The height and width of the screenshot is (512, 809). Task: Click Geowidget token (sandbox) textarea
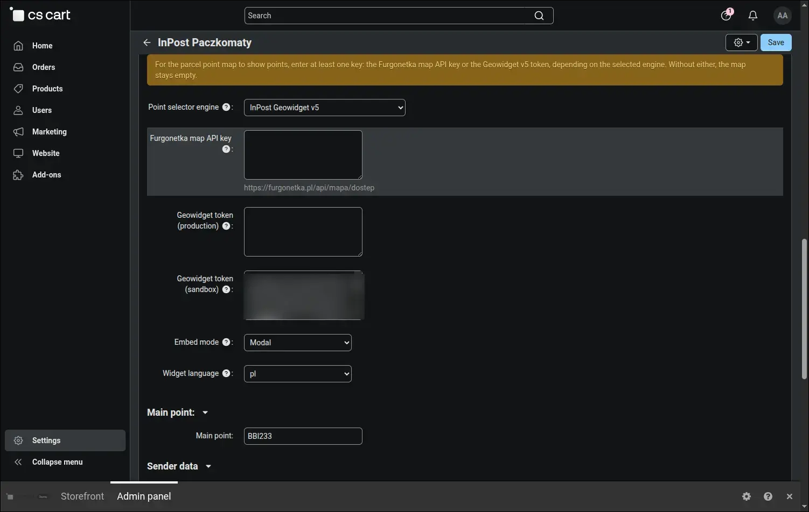click(303, 295)
